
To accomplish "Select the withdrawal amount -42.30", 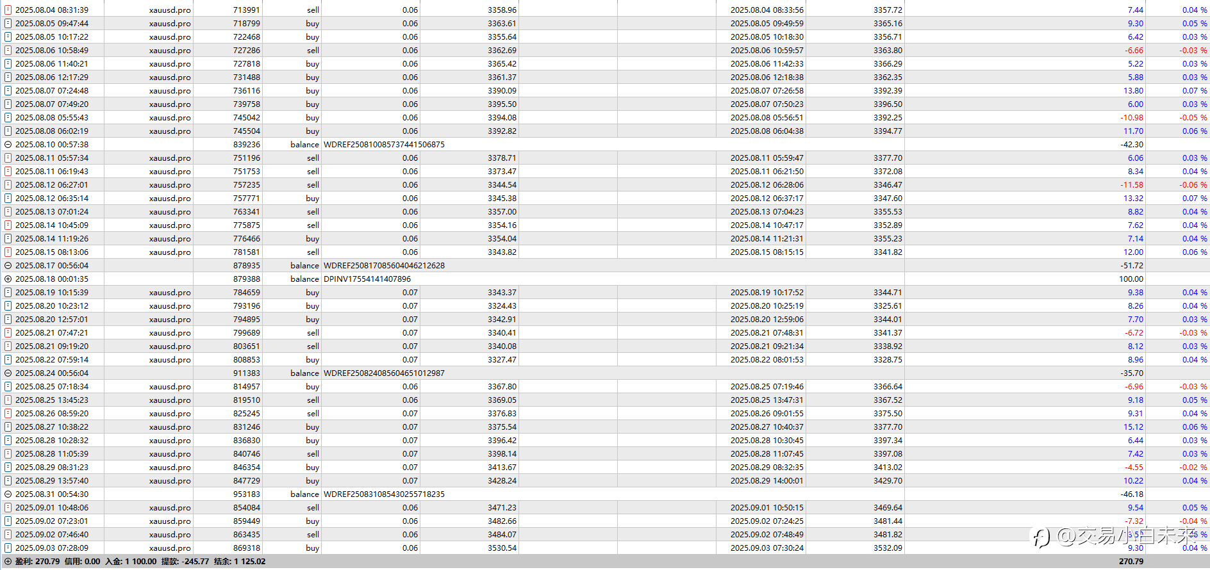I will click(1131, 144).
